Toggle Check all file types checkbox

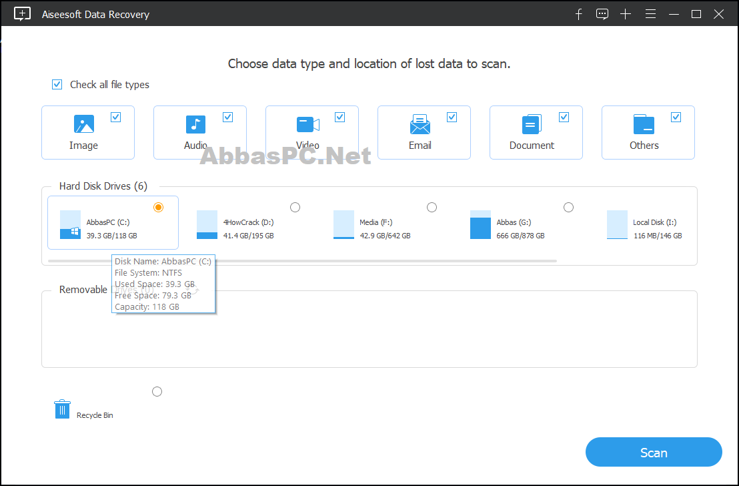(57, 85)
